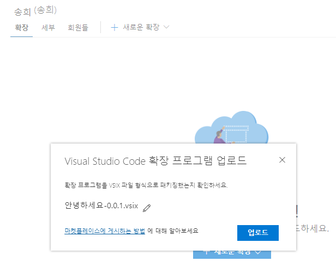The height and width of the screenshot is (280, 336).
Task: Close the upload dialog with X
Action: point(282,160)
